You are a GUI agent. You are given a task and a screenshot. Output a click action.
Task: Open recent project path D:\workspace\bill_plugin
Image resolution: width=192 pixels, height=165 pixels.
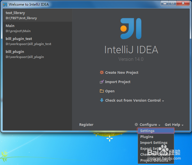pos(25,57)
